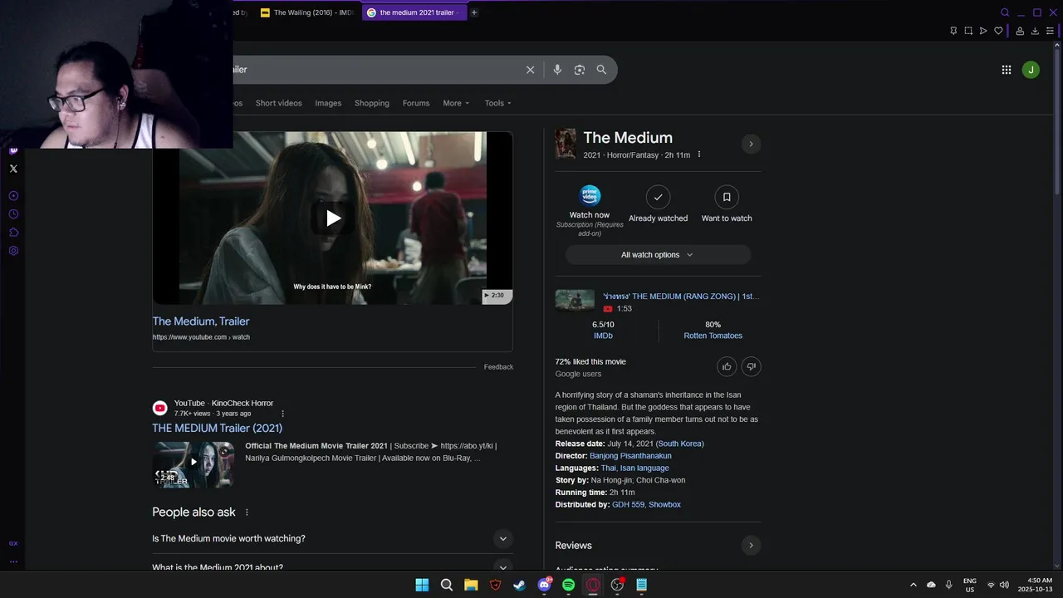1063x598 pixels.
Task: Add page to bookmarks with heart icon
Action: pos(998,31)
